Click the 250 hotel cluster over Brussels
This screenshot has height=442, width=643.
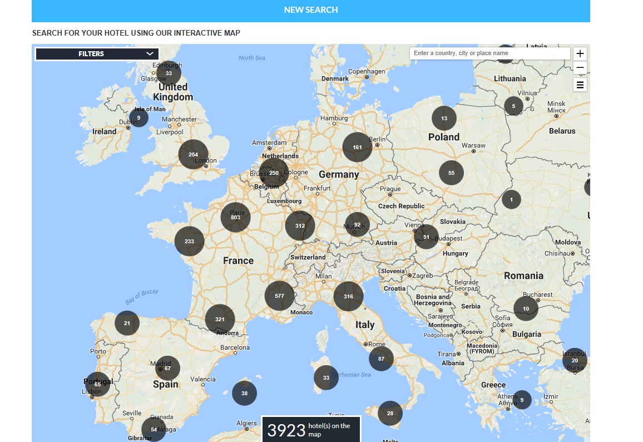point(274,173)
